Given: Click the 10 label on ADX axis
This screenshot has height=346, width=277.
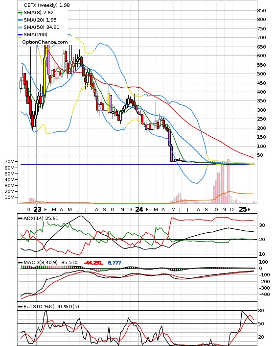Looking at the screenshot, I should [262, 254].
